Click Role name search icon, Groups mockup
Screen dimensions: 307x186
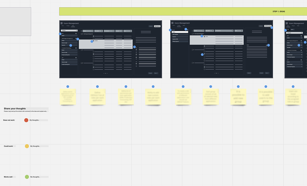point(212,31)
